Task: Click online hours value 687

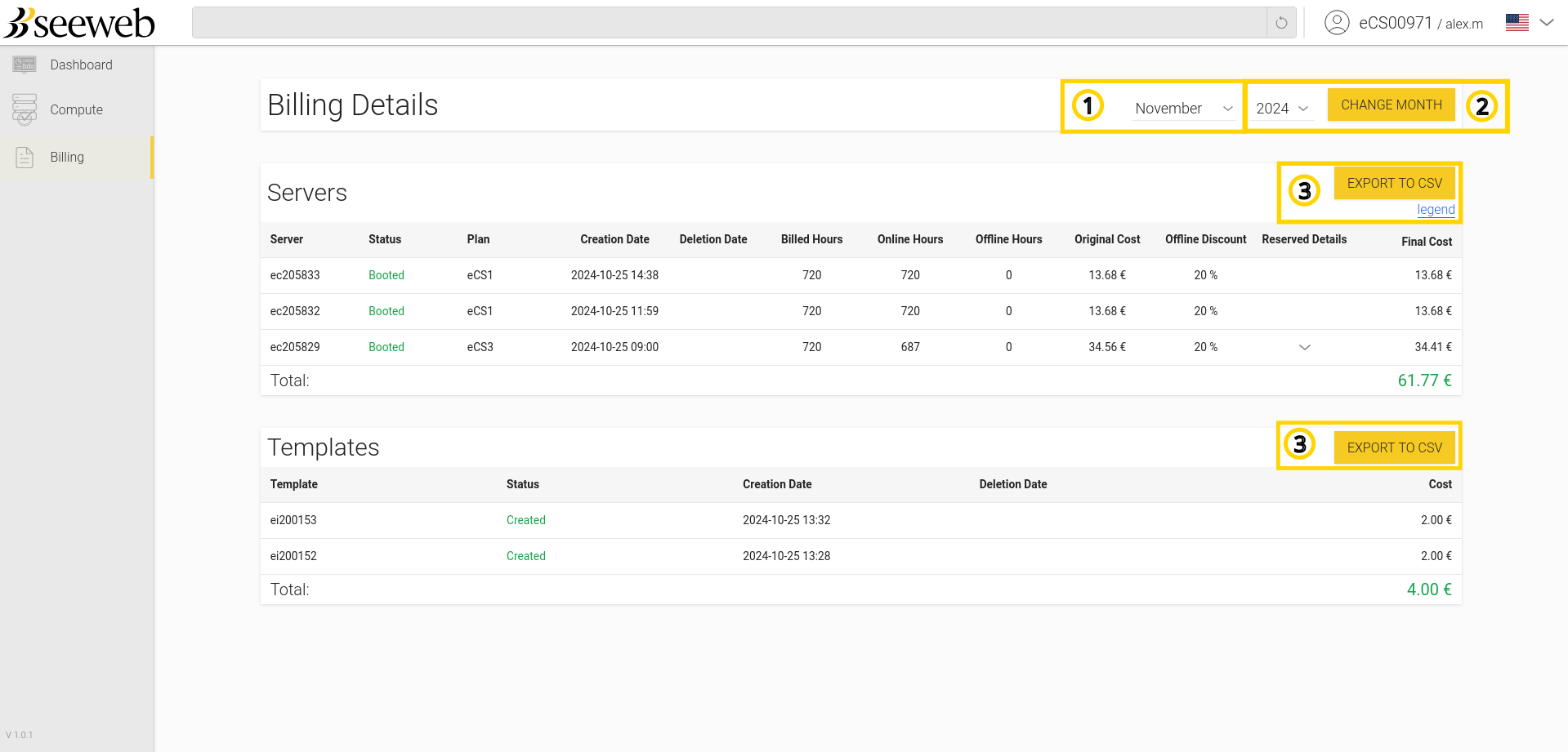Action: point(910,347)
